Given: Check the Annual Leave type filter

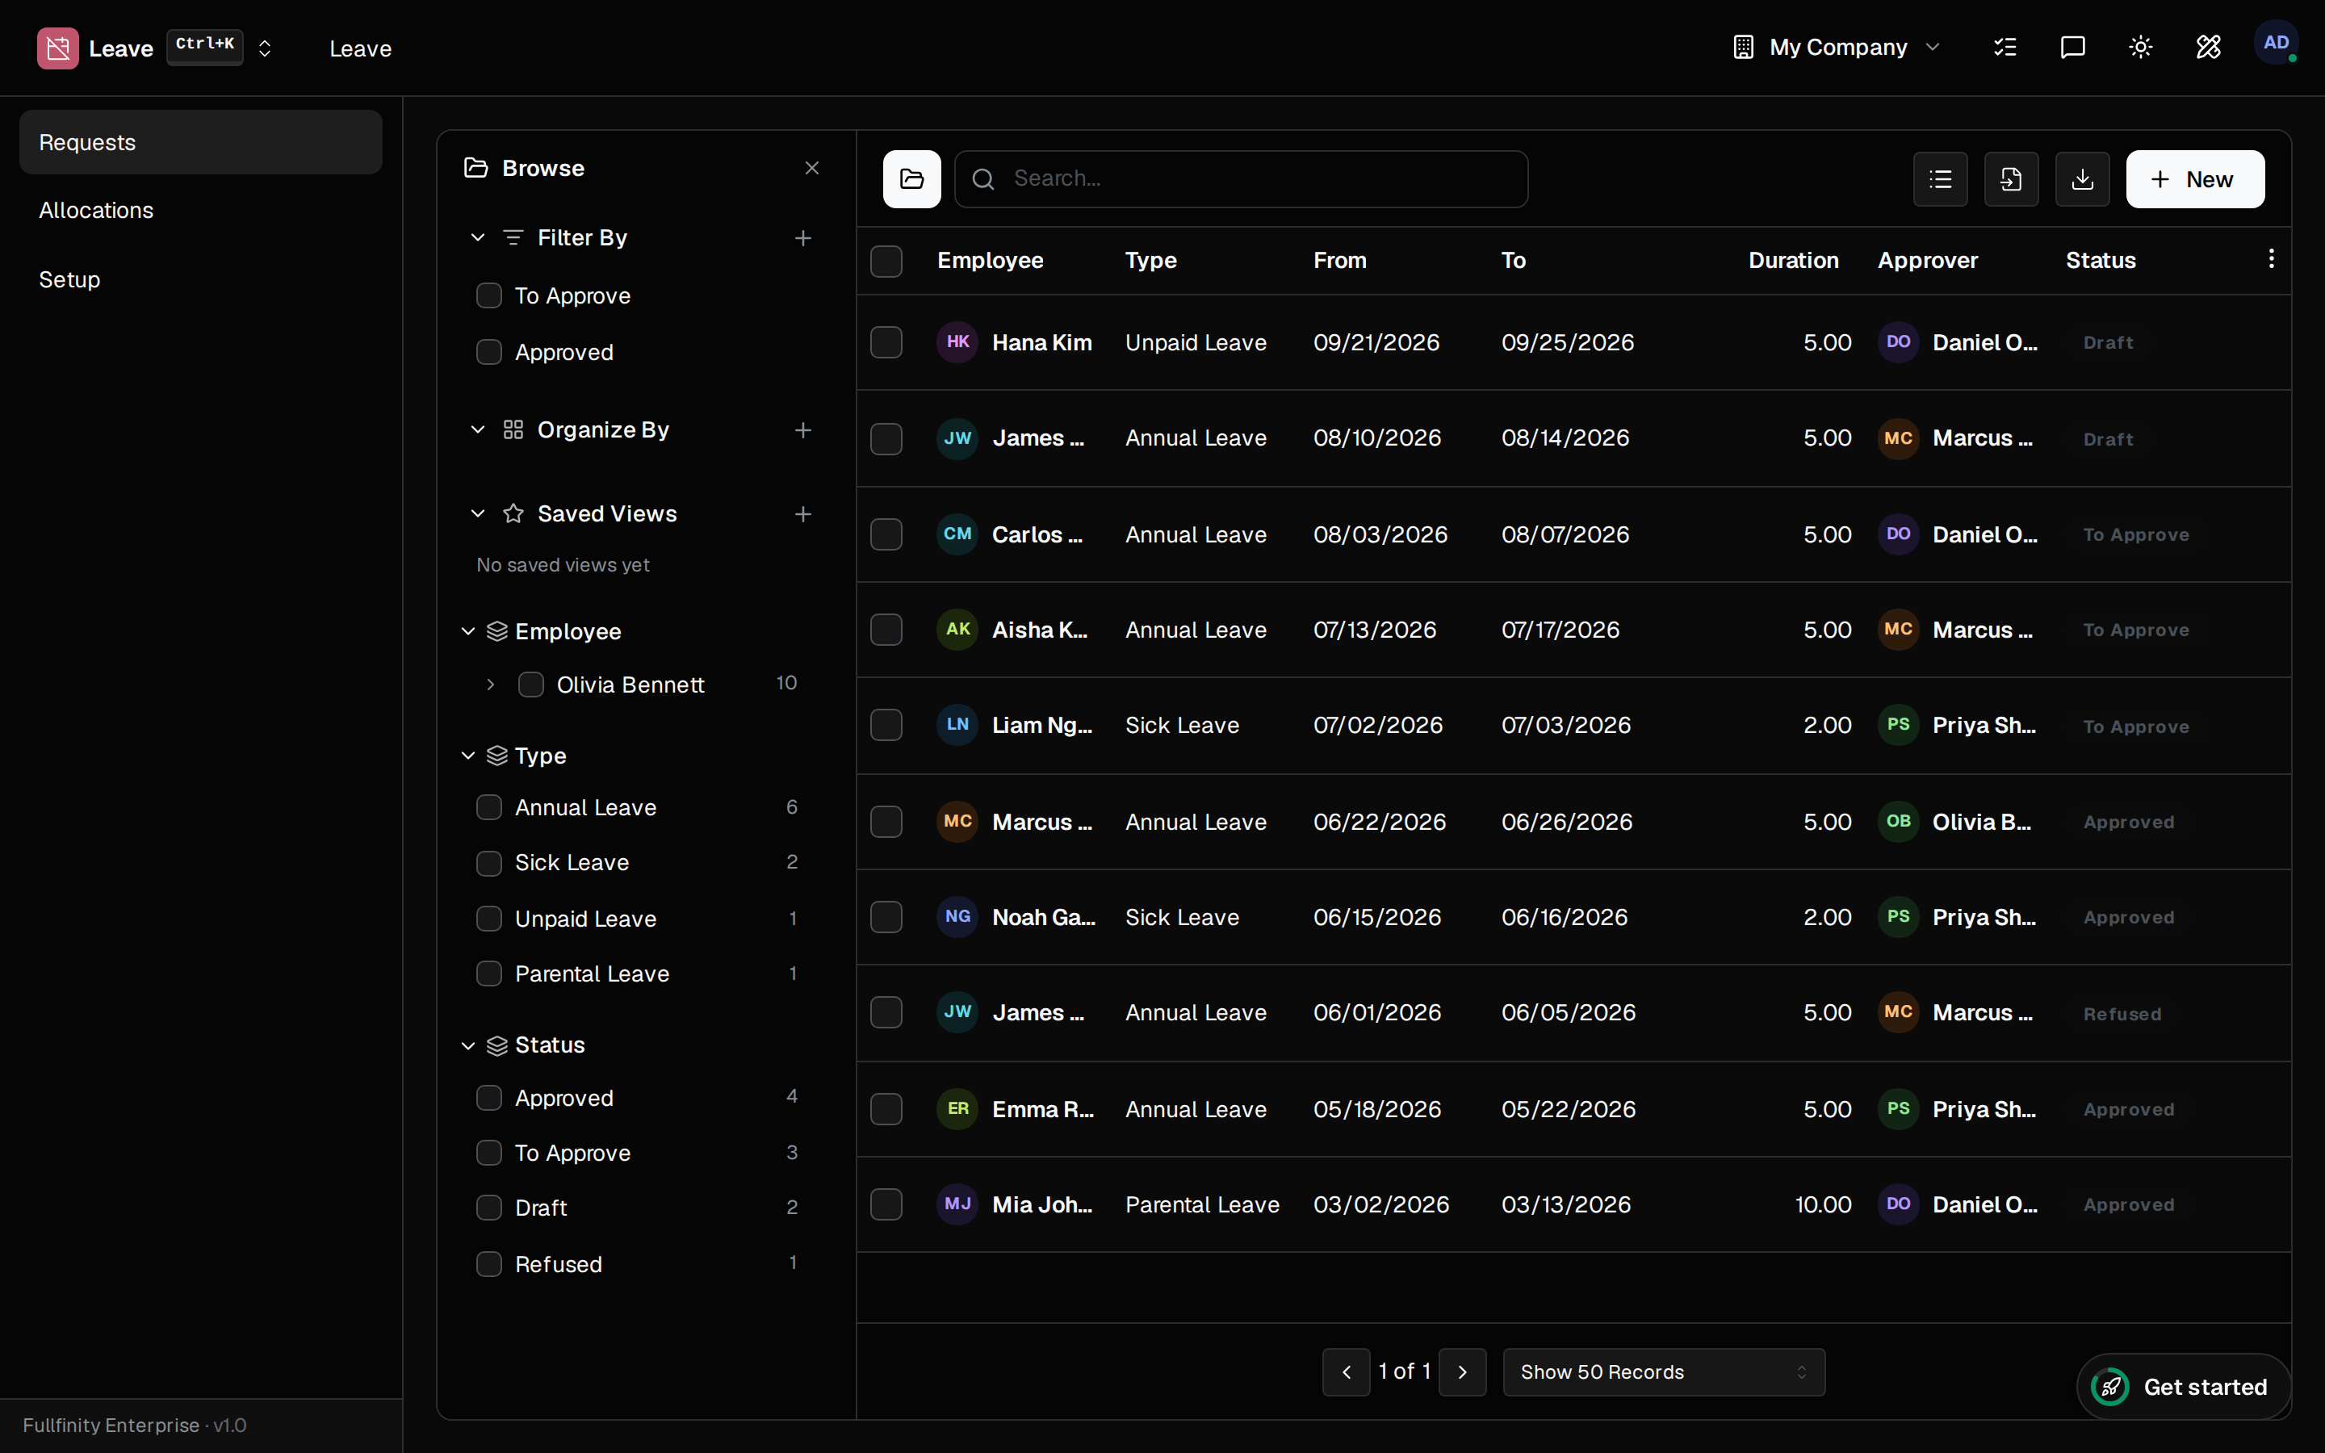Looking at the screenshot, I should (x=489, y=807).
